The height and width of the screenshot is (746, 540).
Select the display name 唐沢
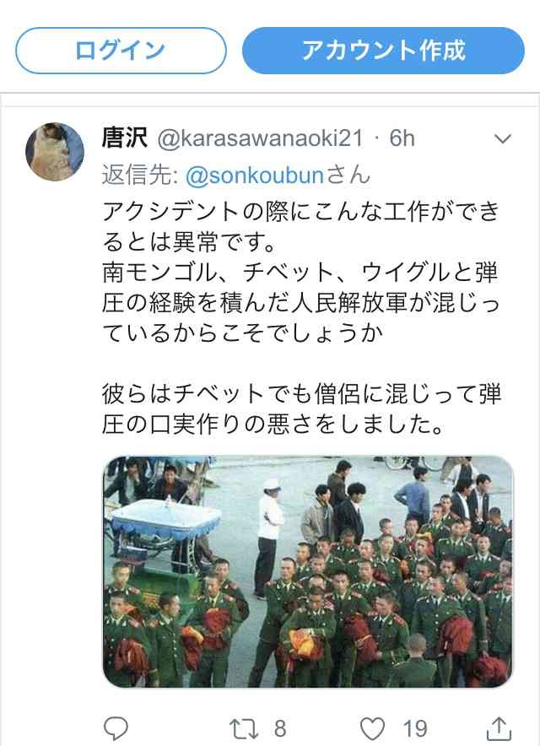click(125, 138)
